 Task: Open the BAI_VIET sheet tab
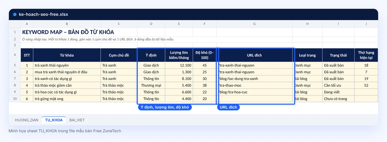tap(77, 120)
